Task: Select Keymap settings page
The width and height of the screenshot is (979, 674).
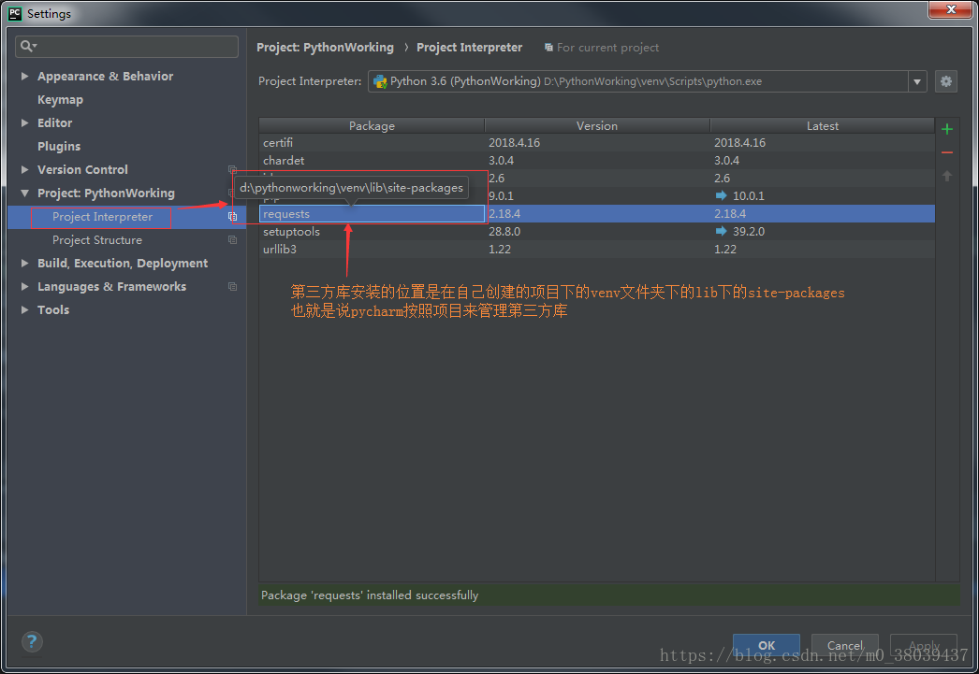Action: 60,100
